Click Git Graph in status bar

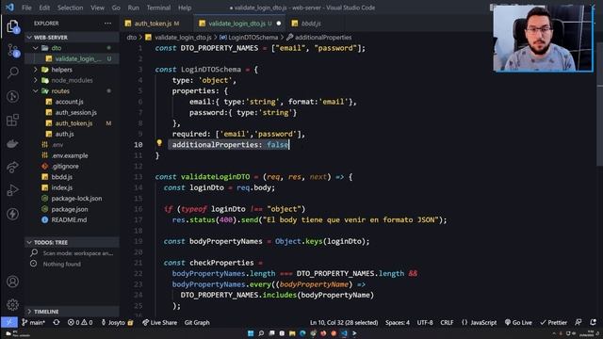(197, 322)
